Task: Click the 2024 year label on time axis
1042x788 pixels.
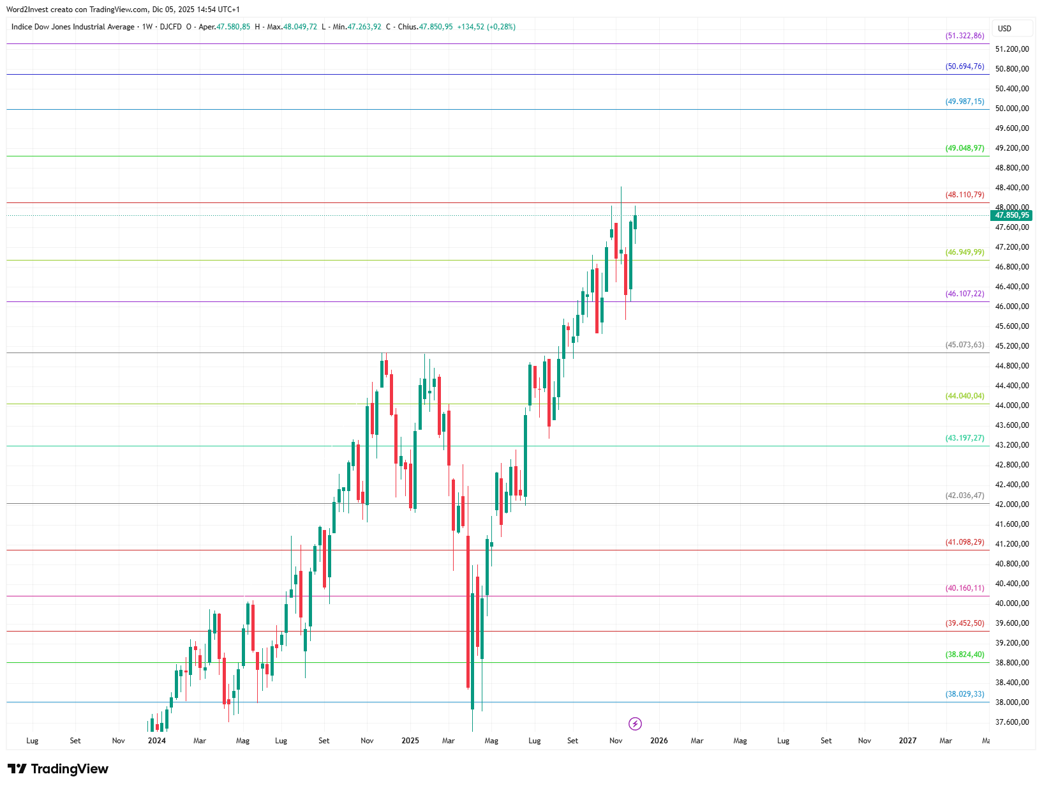Action: [x=156, y=741]
